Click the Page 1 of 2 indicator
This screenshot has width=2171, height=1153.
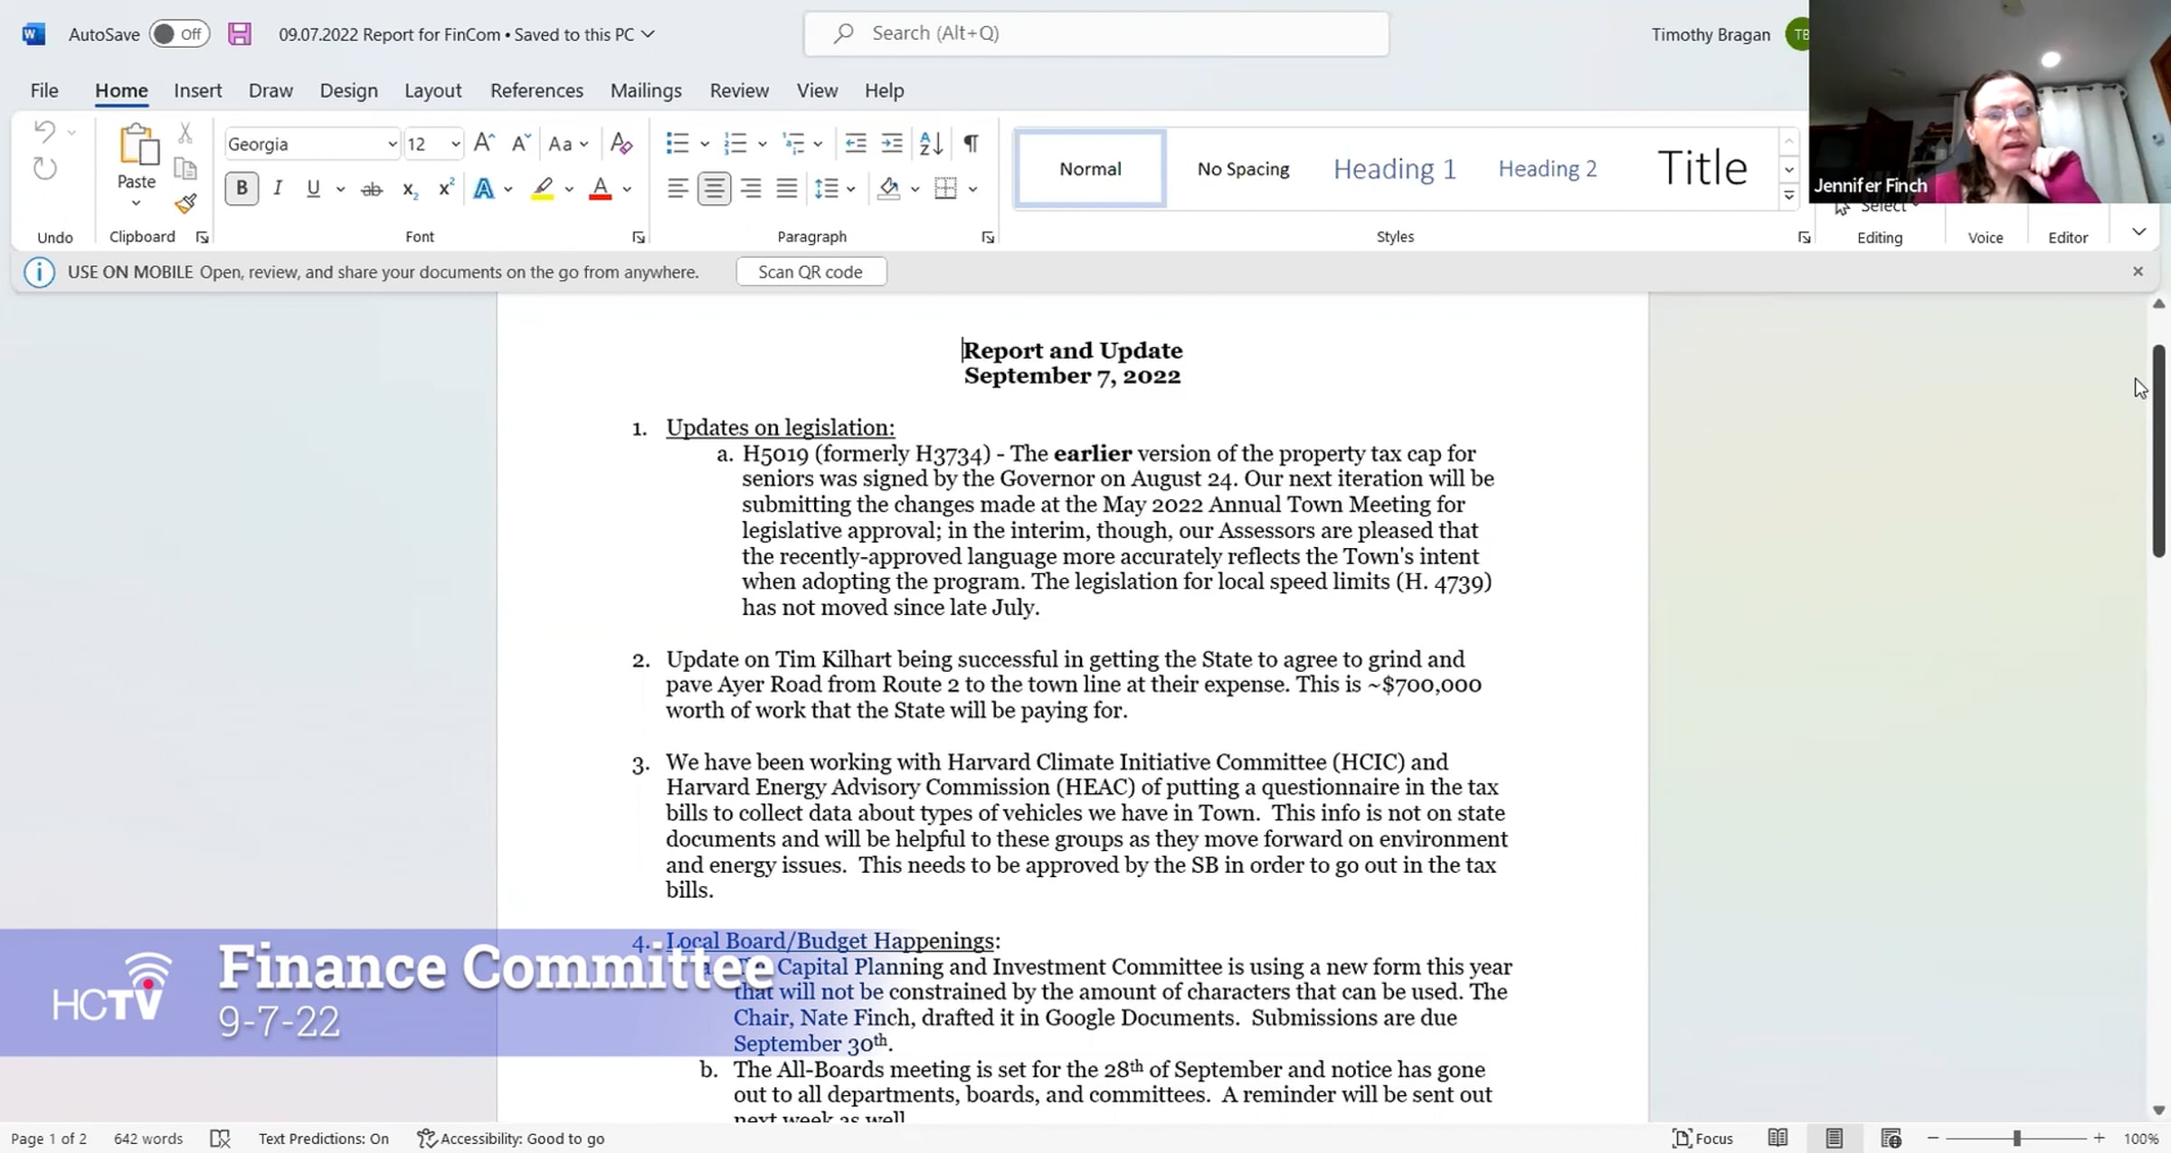pos(49,1139)
